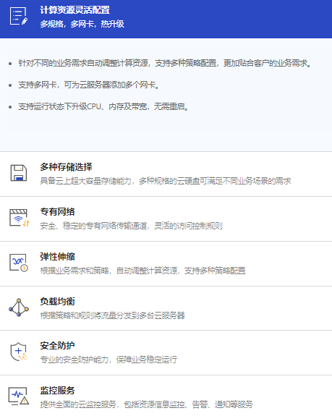Image resolution: width=332 pixels, height=416 pixels.
Task: Expand the 多种存储选择 section
Action: coord(66,167)
